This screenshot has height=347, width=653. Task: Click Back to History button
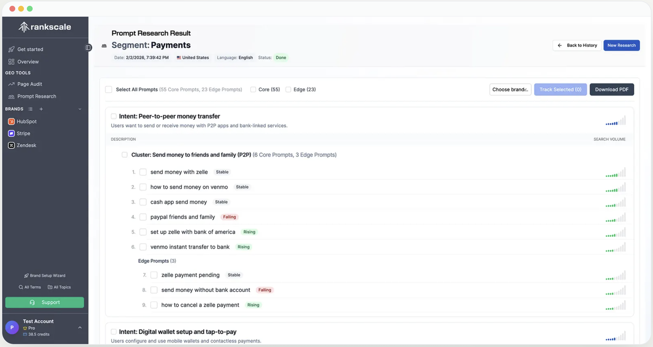(577, 45)
